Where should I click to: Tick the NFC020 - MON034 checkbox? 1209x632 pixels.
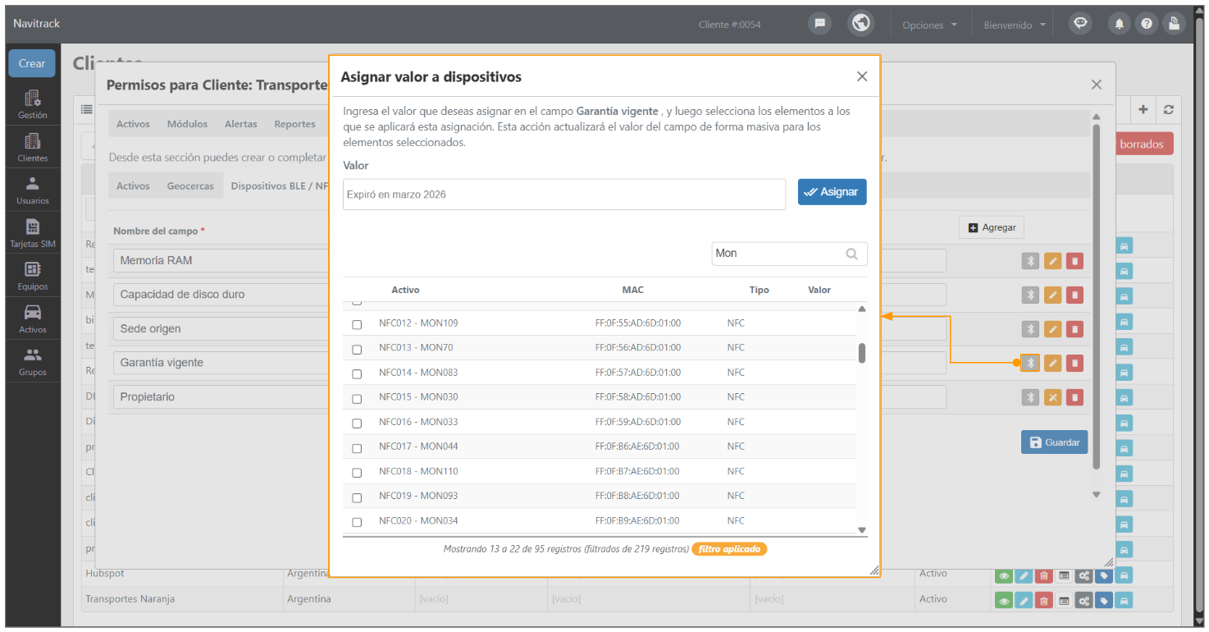(357, 522)
